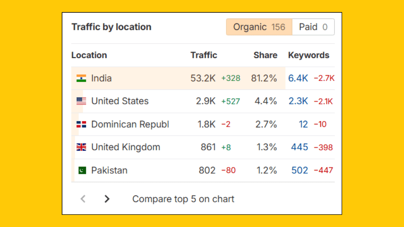This screenshot has width=404, height=227.
Task: Click the 502 keywords link for Pakistan
Action: pos(299,170)
